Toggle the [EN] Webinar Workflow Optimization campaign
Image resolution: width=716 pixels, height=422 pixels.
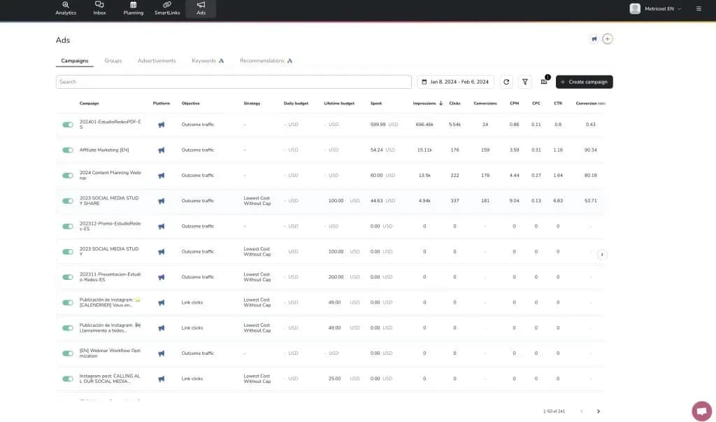[68, 353]
